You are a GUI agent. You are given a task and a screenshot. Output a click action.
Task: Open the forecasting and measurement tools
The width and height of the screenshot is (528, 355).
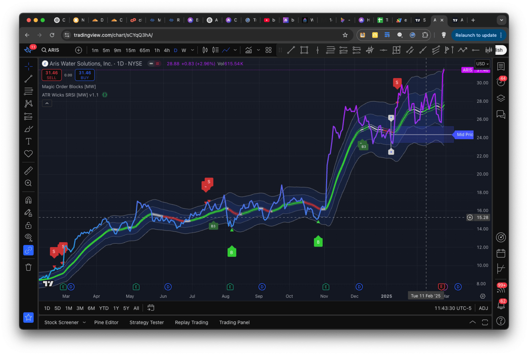click(x=28, y=117)
